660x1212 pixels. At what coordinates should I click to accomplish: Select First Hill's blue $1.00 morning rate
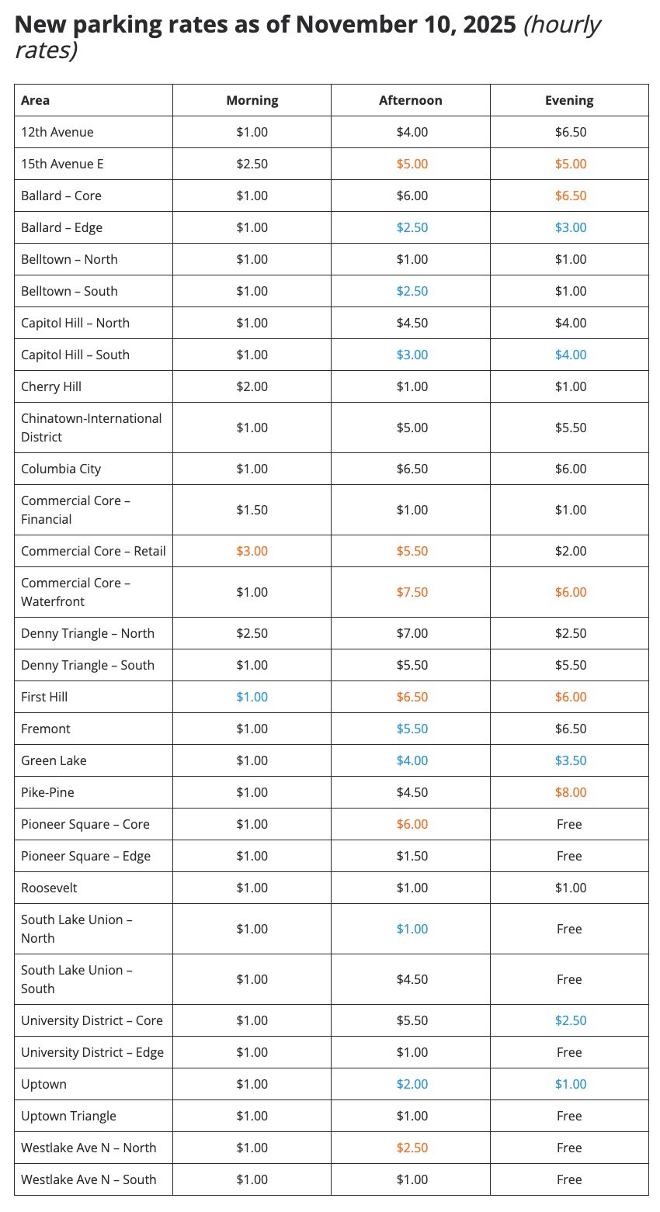click(x=252, y=697)
